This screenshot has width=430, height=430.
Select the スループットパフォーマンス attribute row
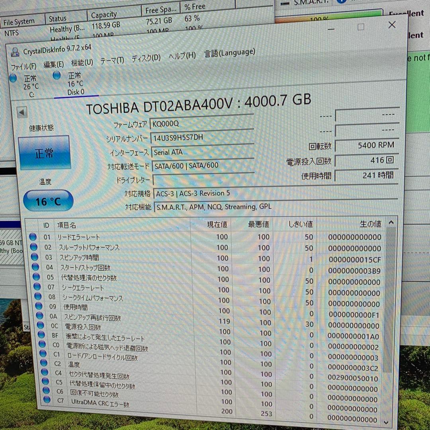206,248
